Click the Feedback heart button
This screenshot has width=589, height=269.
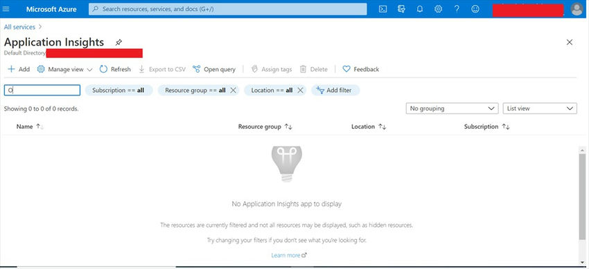coord(360,69)
